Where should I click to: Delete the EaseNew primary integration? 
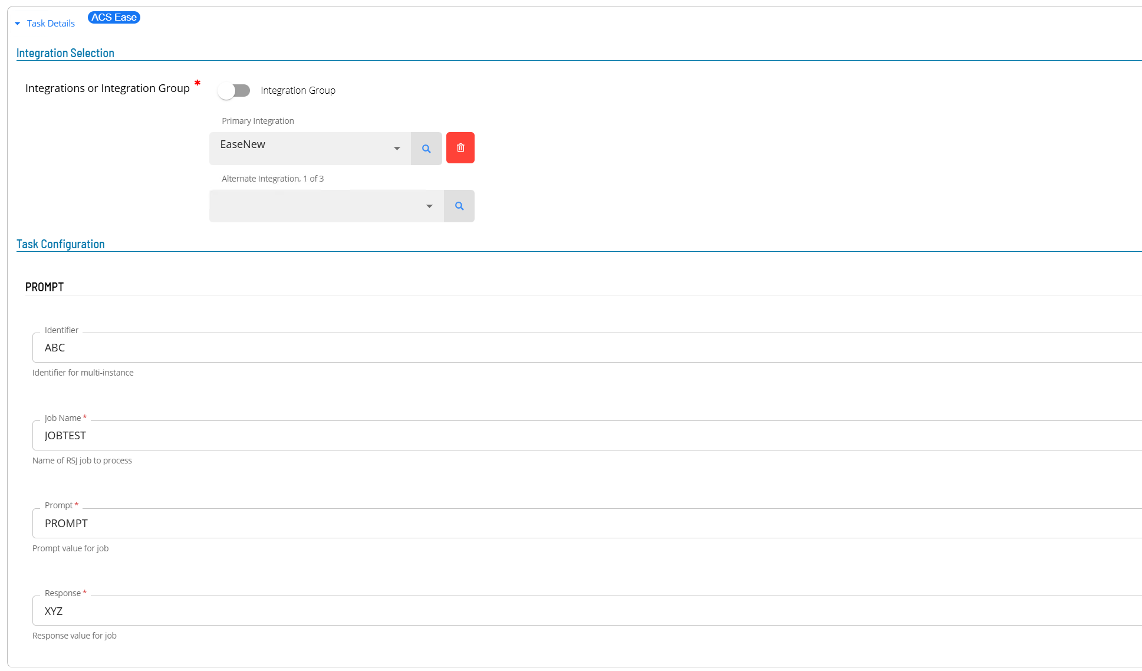click(460, 148)
